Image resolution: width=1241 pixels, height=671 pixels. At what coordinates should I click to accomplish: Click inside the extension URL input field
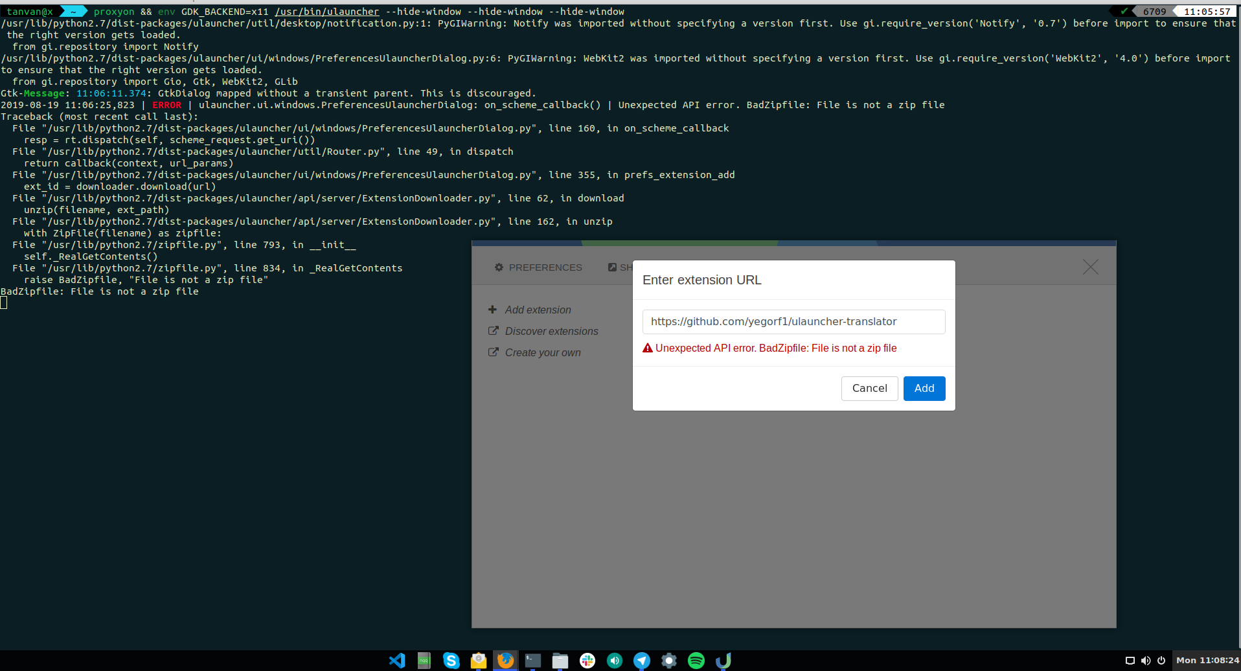[x=793, y=321]
